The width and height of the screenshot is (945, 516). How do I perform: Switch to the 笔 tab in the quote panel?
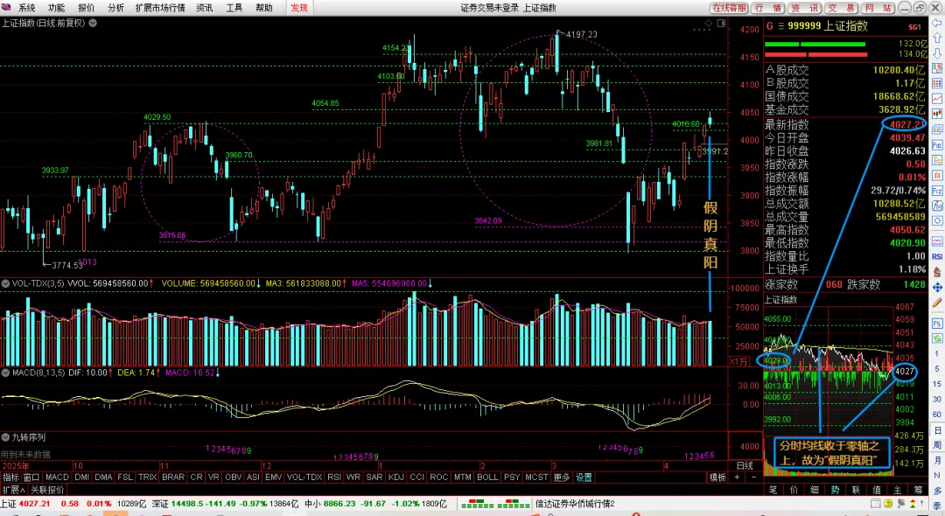[773, 490]
